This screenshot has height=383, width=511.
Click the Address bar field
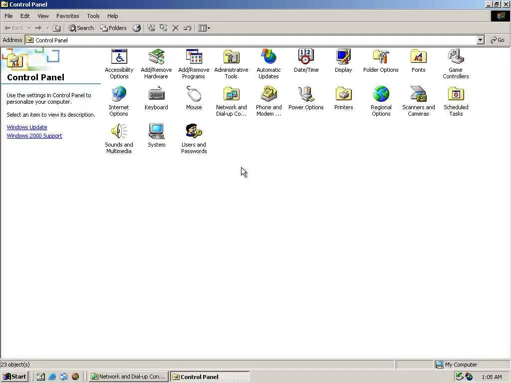[x=251, y=40]
